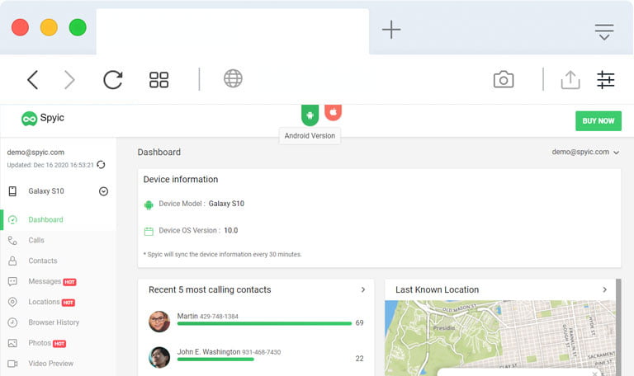Click the red window close button

click(x=20, y=27)
